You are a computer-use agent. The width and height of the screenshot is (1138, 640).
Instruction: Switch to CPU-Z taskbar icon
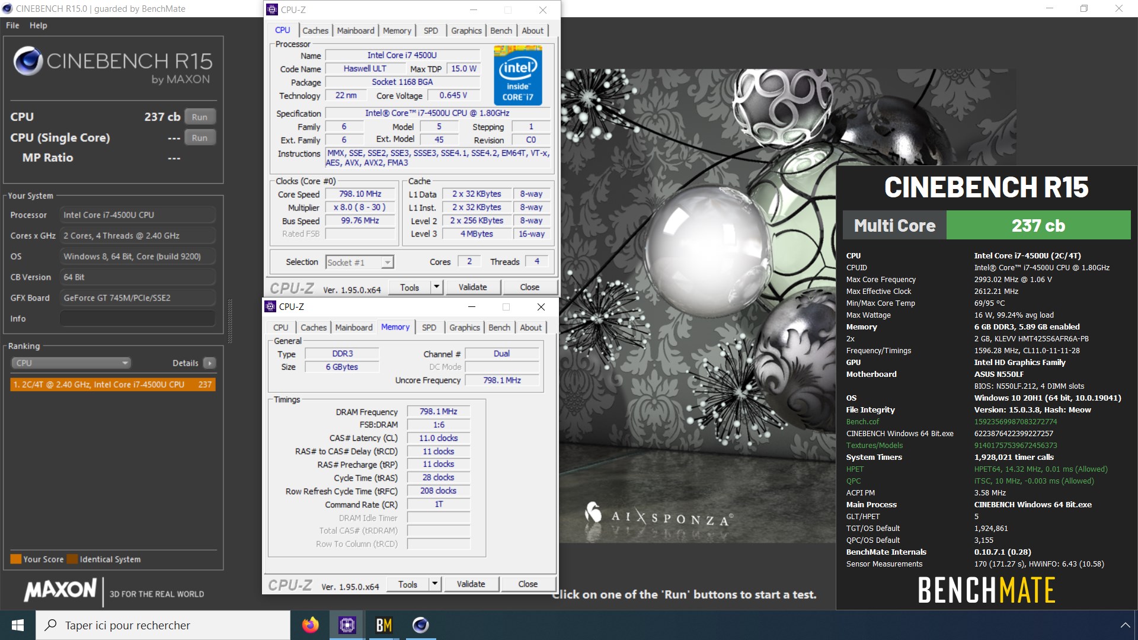pyautogui.click(x=347, y=625)
